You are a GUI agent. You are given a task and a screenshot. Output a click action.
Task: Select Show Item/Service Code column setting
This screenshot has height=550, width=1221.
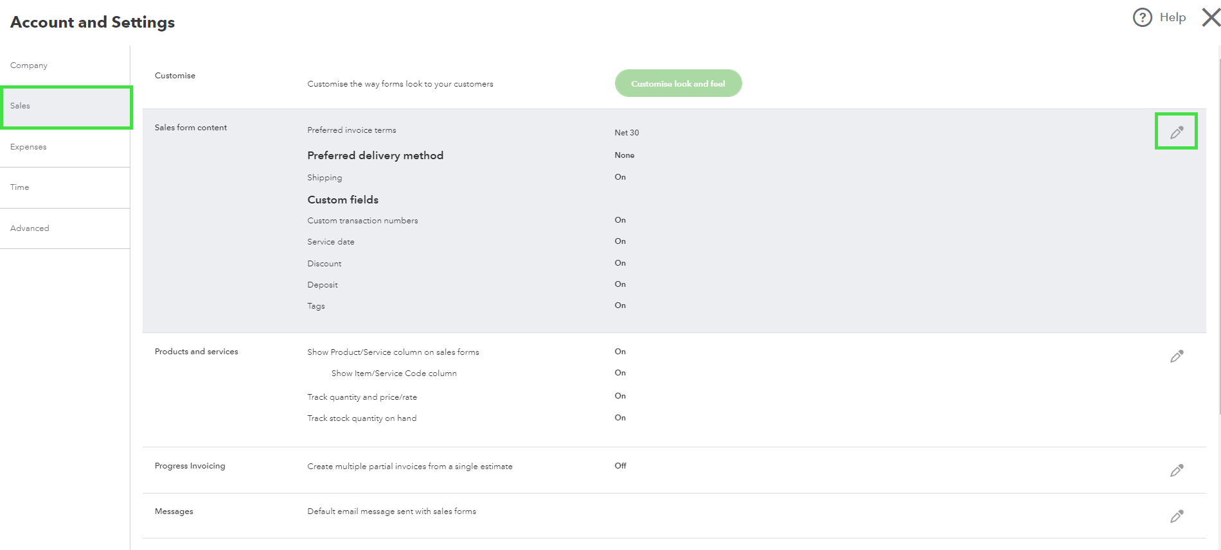point(394,374)
